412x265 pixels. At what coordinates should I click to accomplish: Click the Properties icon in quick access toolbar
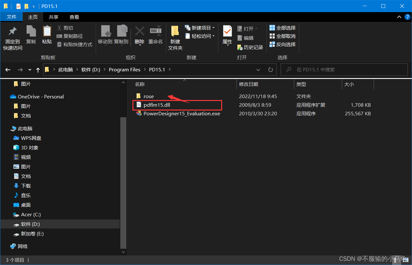click(x=18, y=6)
